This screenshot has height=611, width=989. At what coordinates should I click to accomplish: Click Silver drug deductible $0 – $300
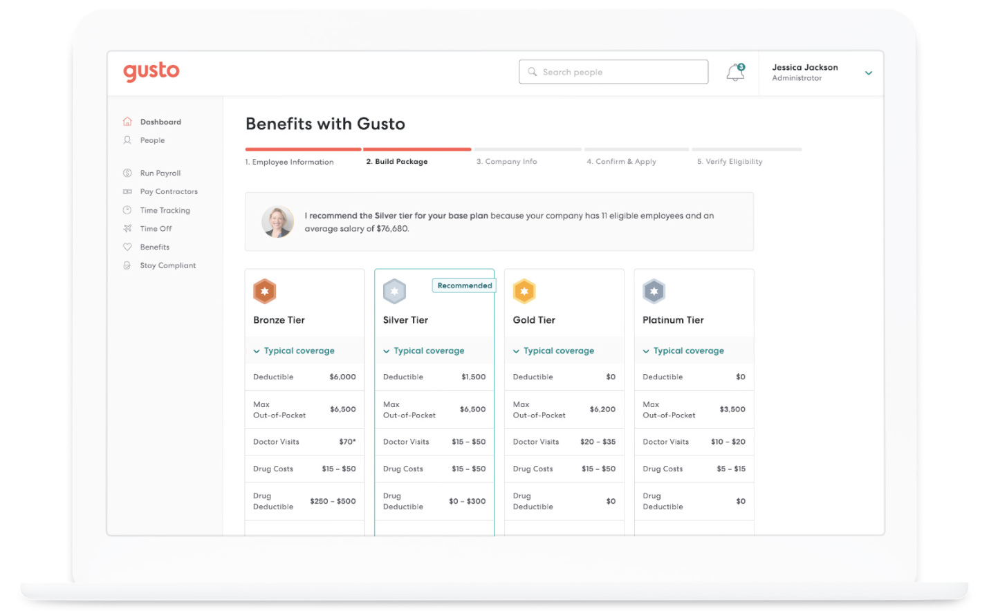click(x=468, y=501)
